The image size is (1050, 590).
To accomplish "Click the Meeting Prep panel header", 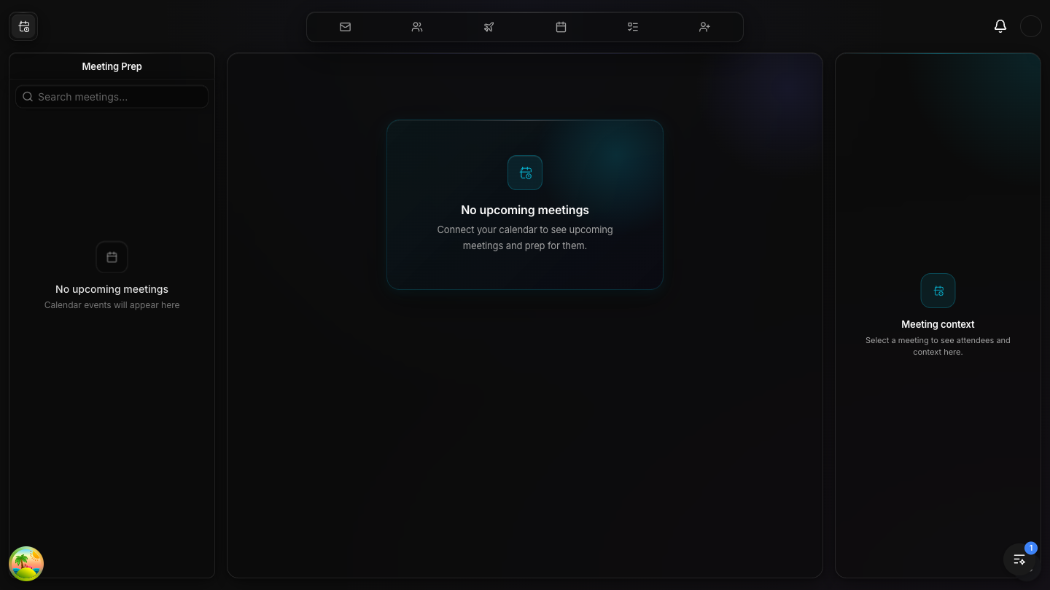I will [x=112, y=66].
